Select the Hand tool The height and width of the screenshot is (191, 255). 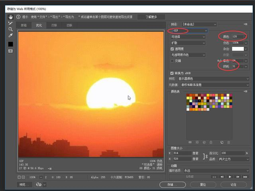[11, 17]
